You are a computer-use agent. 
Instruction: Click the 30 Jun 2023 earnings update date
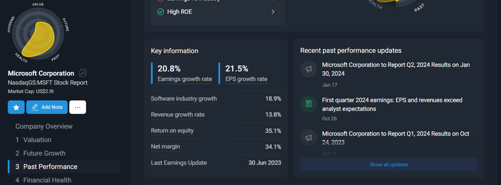265,163
